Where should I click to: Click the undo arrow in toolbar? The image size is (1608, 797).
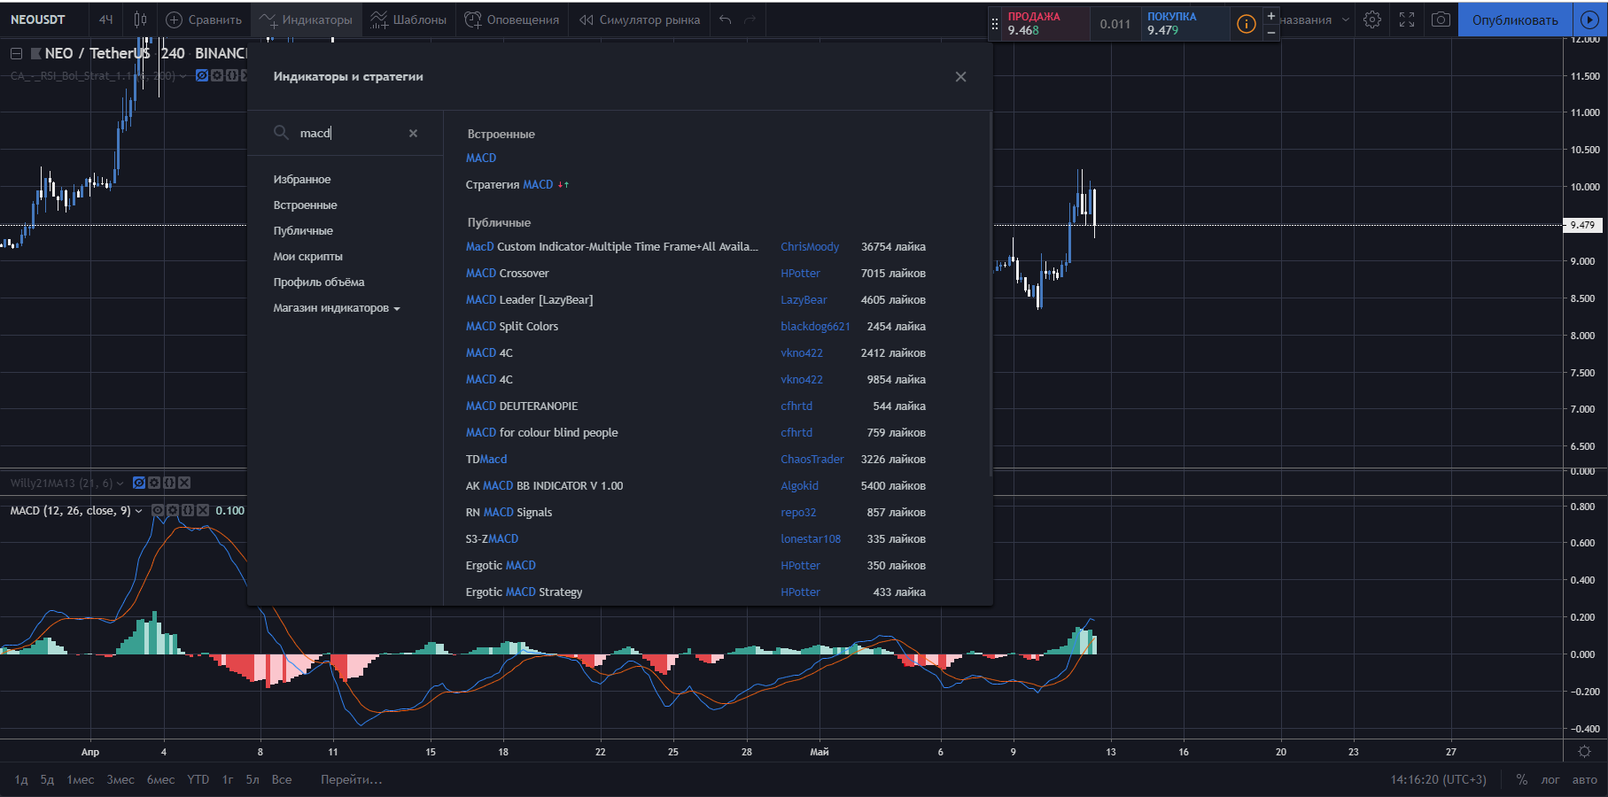[x=726, y=19]
